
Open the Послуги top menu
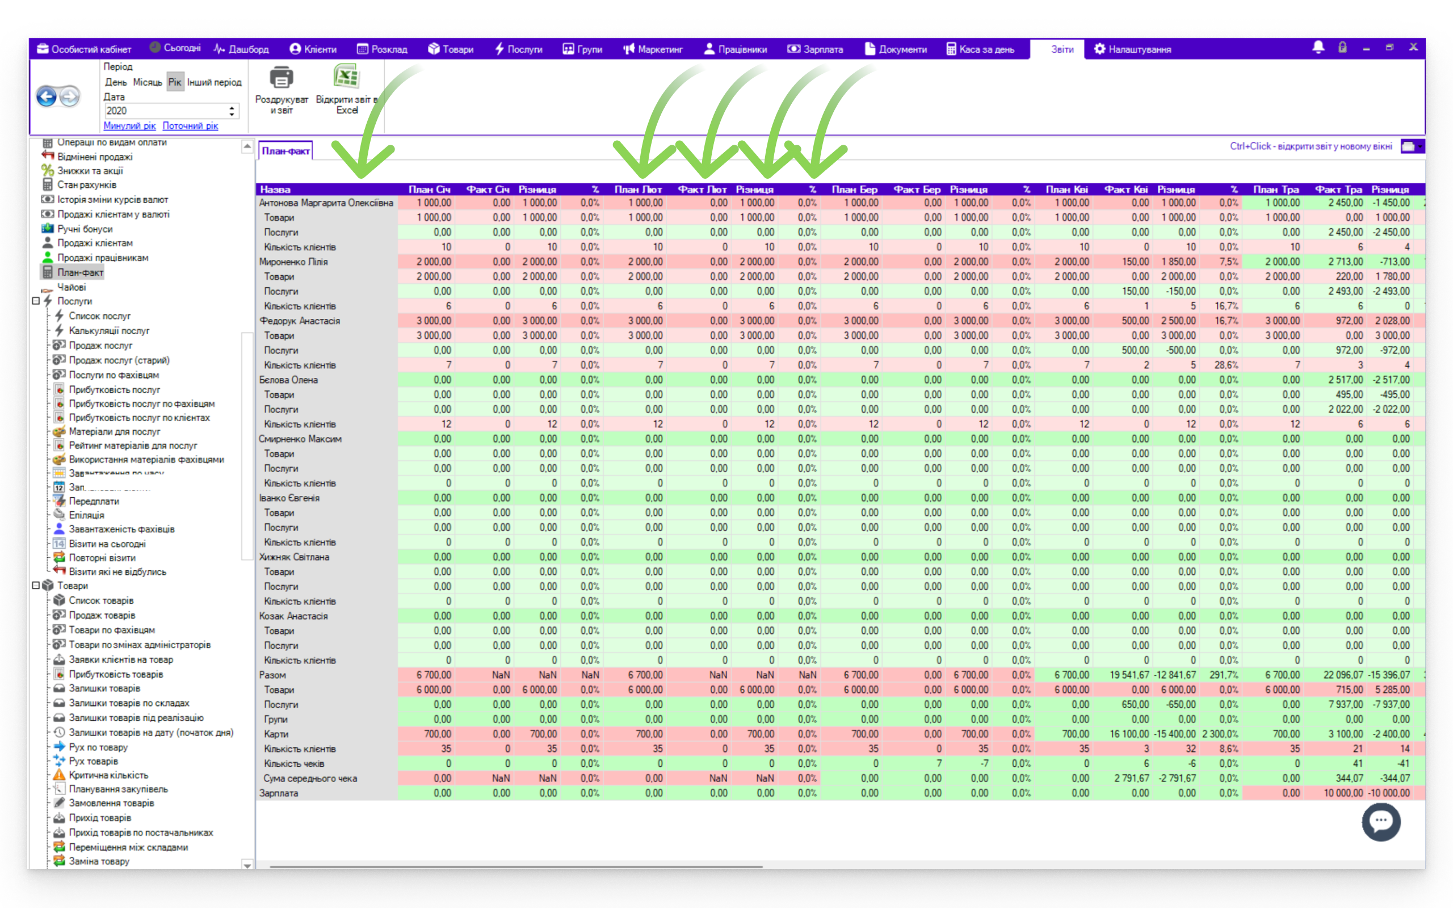tap(518, 49)
